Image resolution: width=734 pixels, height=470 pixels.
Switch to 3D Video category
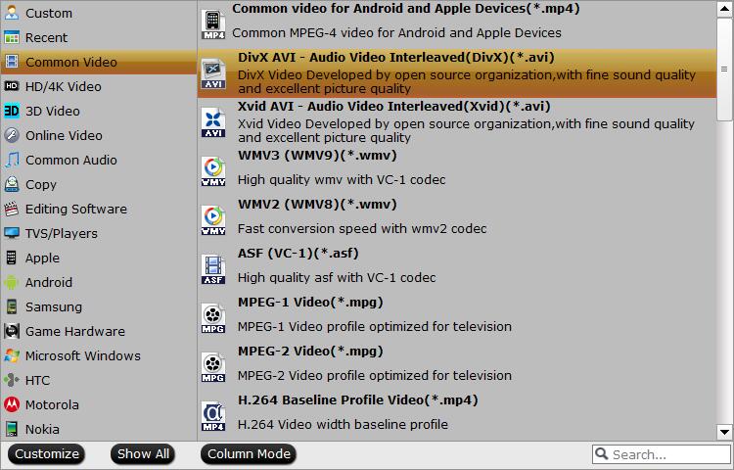(98, 111)
